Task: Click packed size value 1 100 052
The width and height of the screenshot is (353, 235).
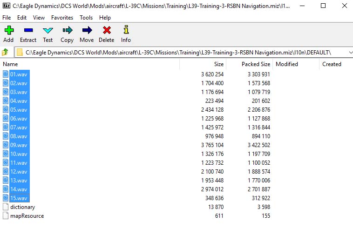Action: (259, 162)
